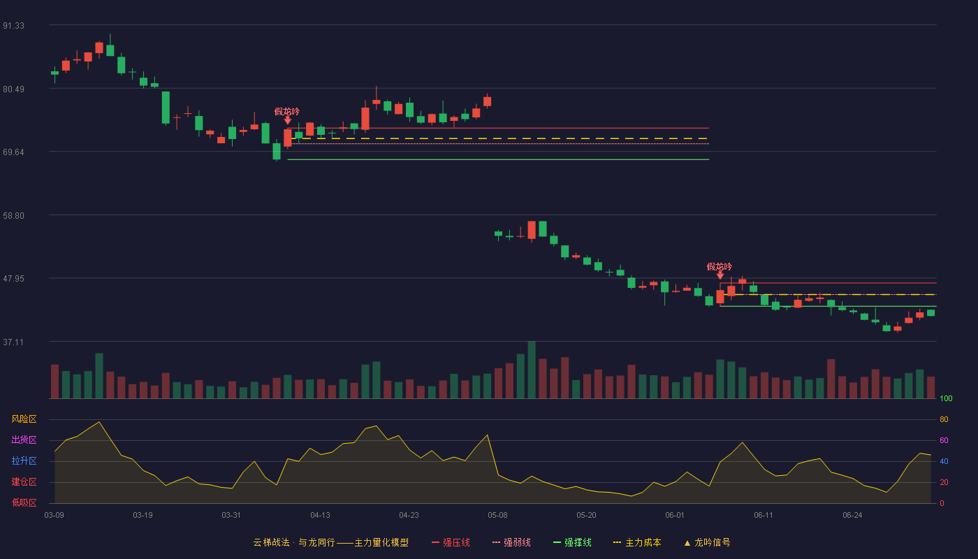Click the 05-20 date axis label
978x559 pixels.
pyautogui.click(x=586, y=515)
